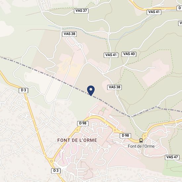182x182 pixels.
Task: Click the roundabout where D 3 meets D 98
Action: [x=51, y=161]
